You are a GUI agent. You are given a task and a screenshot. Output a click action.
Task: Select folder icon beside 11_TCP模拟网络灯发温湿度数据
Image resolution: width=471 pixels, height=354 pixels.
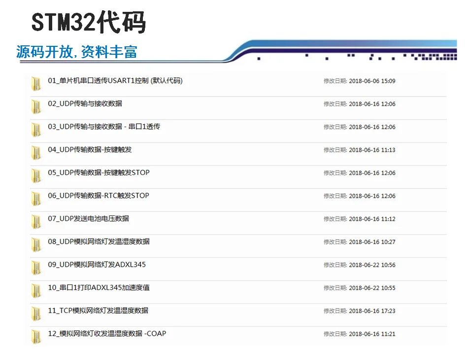coord(36,314)
